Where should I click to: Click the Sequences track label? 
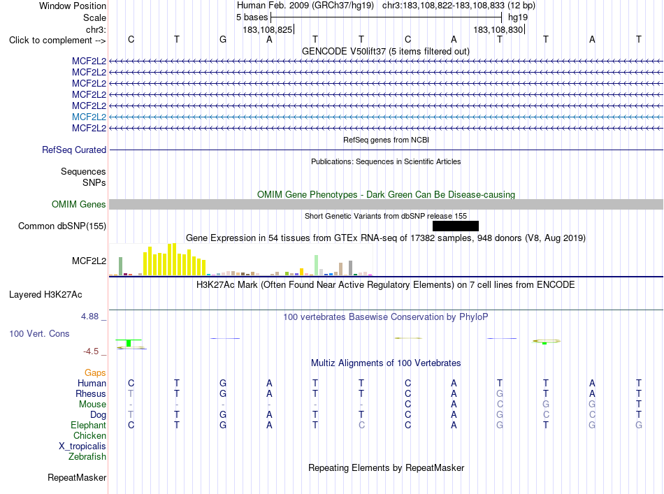83,171
